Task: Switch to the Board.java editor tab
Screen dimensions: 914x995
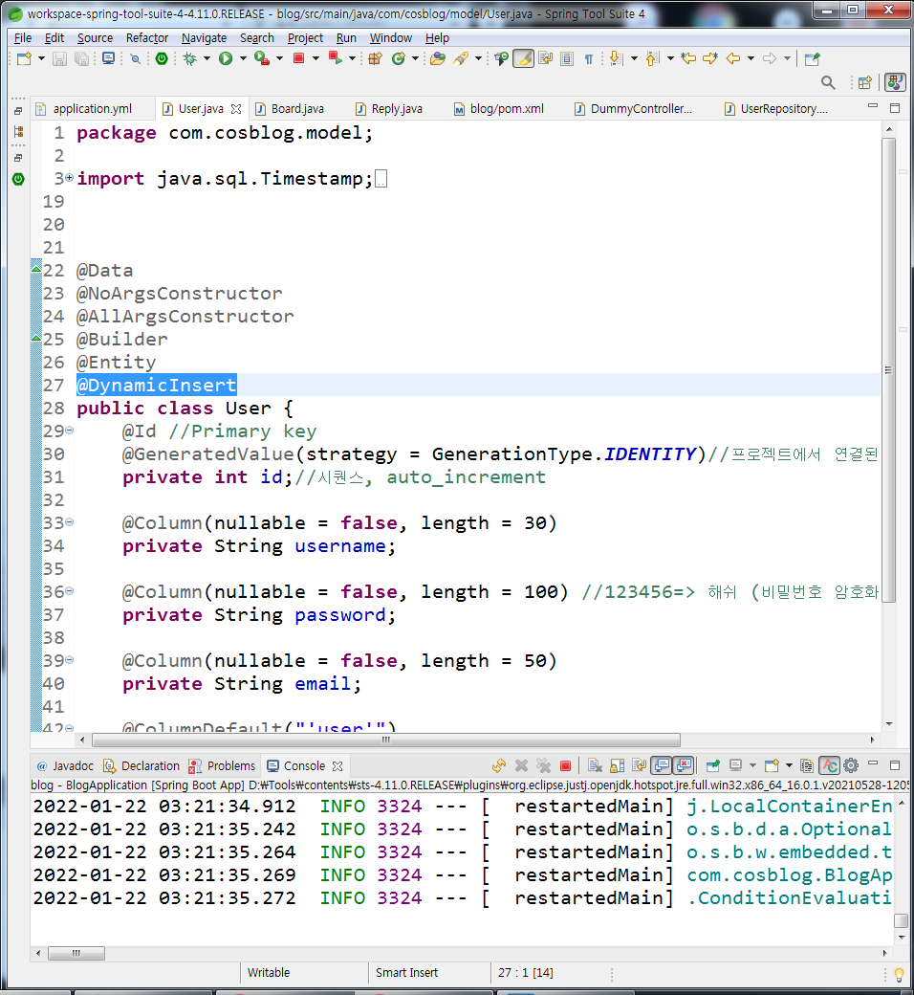Action: point(296,108)
